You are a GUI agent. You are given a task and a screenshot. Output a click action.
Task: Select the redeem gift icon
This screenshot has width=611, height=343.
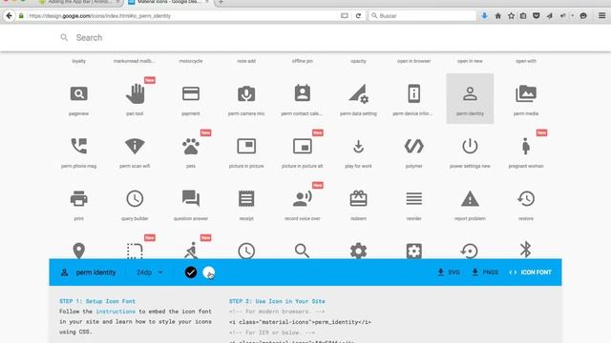(359, 198)
